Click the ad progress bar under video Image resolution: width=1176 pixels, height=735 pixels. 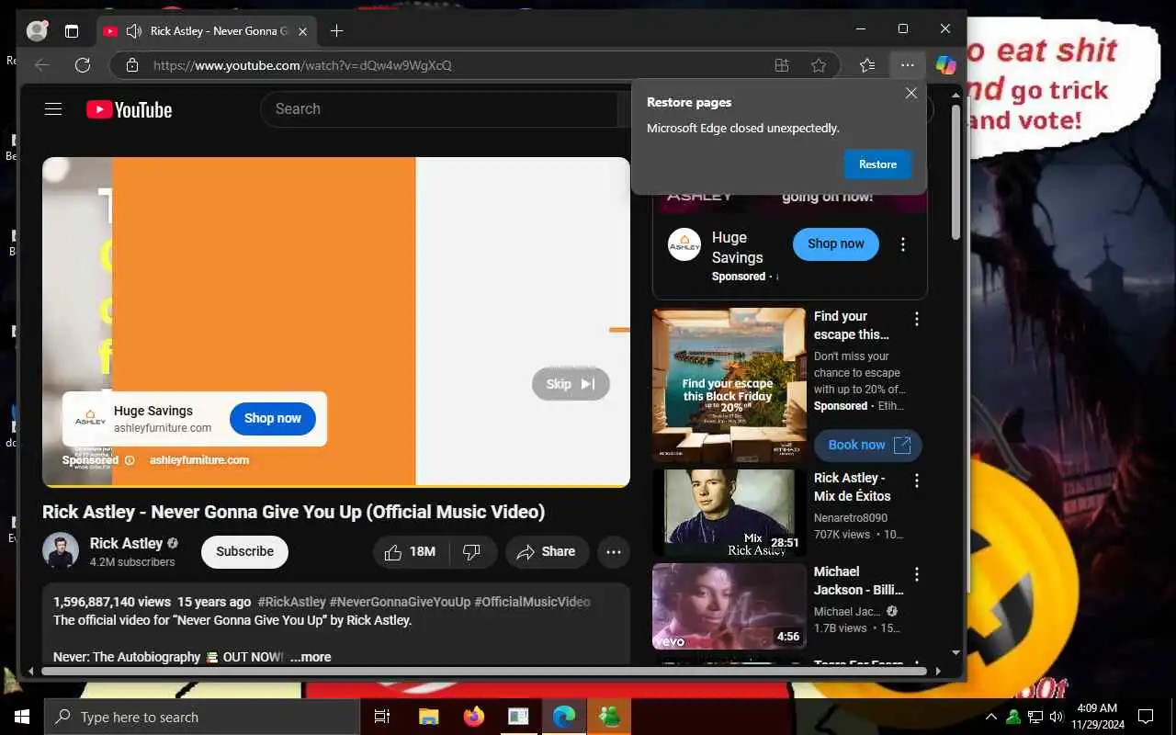pyautogui.click(x=336, y=485)
